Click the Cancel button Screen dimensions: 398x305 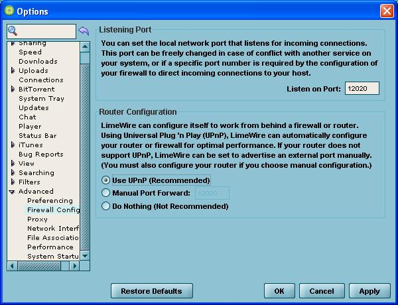(x=322, y=291)
